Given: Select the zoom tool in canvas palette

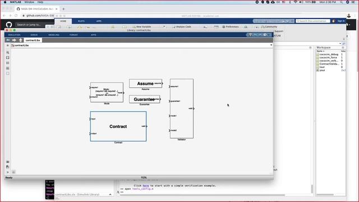Looking at the screenshot, I should [8, 52].
